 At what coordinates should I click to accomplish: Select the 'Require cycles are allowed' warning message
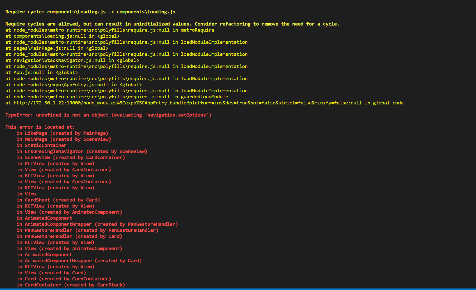click(x=172, y=24)
